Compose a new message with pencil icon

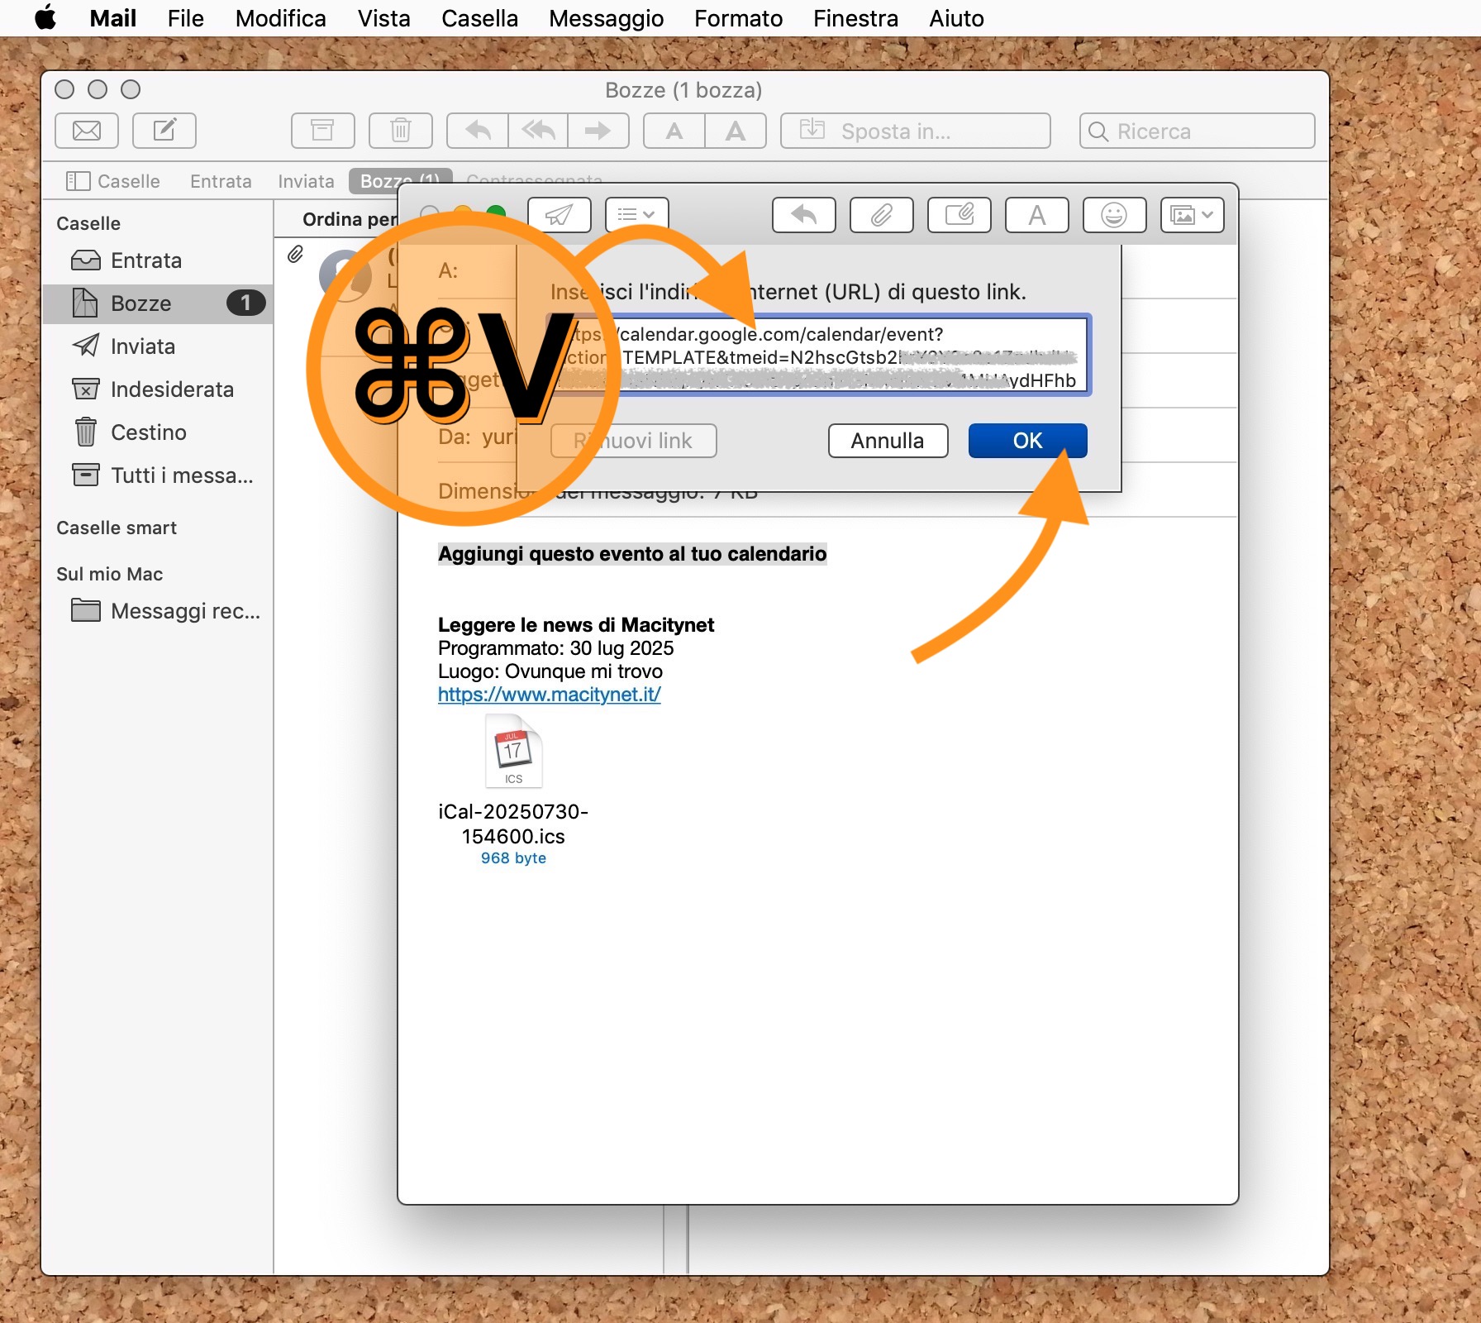point(164,131)
